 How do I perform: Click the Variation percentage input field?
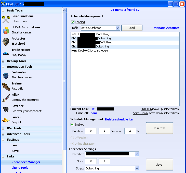(130, 131)
